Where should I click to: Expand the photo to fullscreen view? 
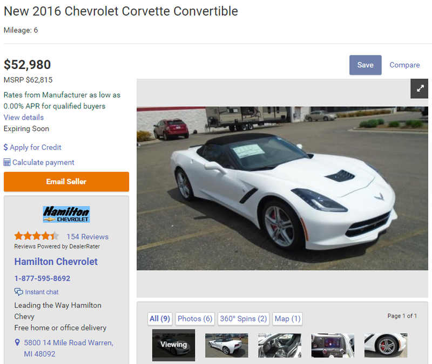click(x=420, y=88)
